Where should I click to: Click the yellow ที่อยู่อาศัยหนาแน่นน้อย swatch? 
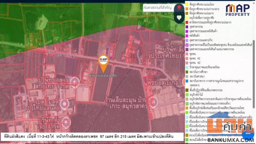coord(187,5)
